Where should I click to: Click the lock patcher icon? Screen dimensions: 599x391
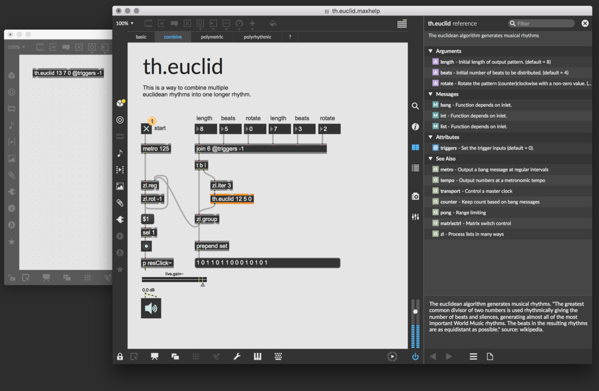point(120,356)
